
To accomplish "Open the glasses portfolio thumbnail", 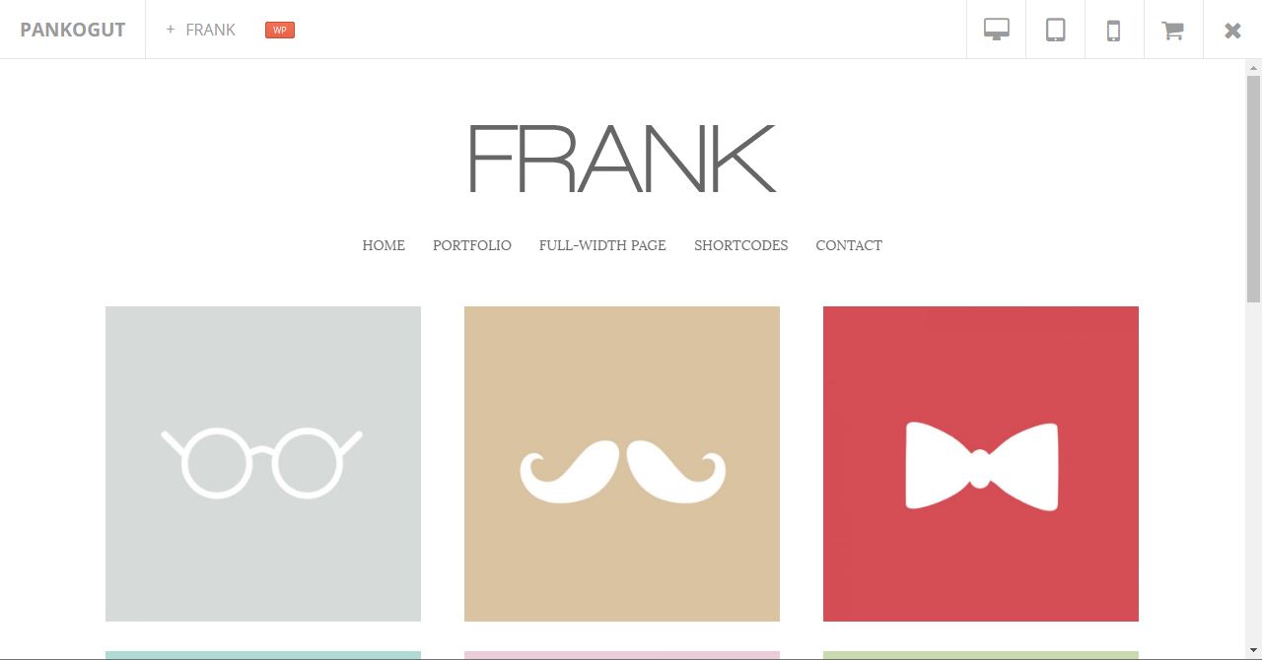I will tap(263, 464).
